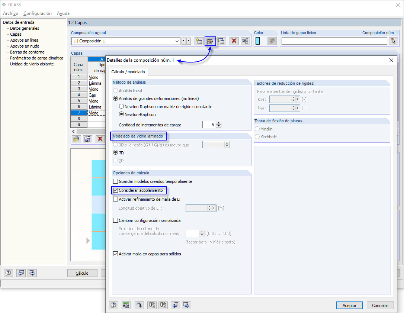Click the load-default cylinder icon with back arrow
The height and width of the screenshot is (313, 404).
point(163,305)
